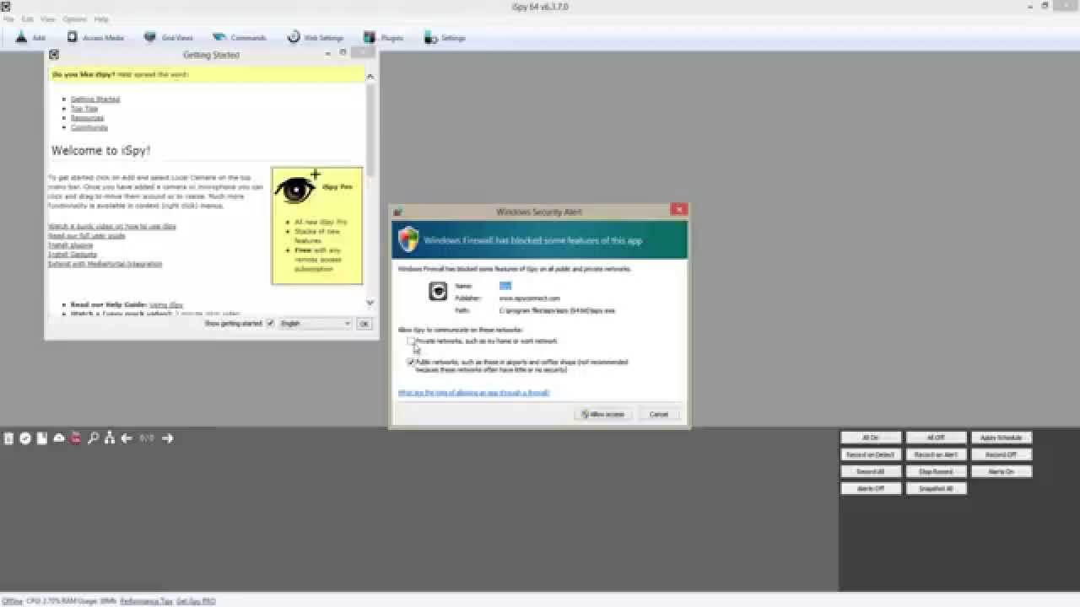The width and height of the screenshot is (1080, 607).
Task: Click the Install plugins link
Action: (71, 245)
